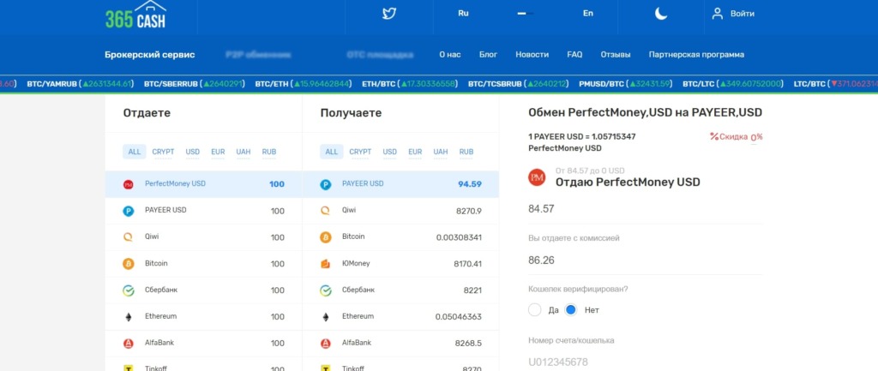The height and width of the screenshot is (371, 878).
Task: Click ETH/BTC ticker rate
Action: coord(410,84)
